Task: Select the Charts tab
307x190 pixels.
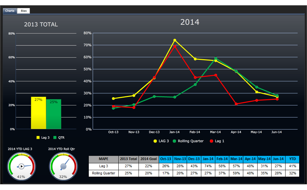Action: tap(9, 11)
